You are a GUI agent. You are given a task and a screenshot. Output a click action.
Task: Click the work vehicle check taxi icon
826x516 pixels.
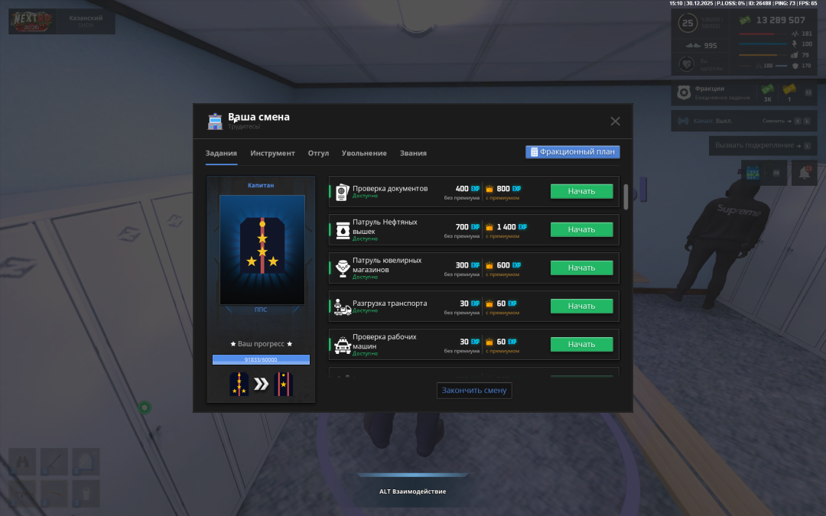click(342, 345)
